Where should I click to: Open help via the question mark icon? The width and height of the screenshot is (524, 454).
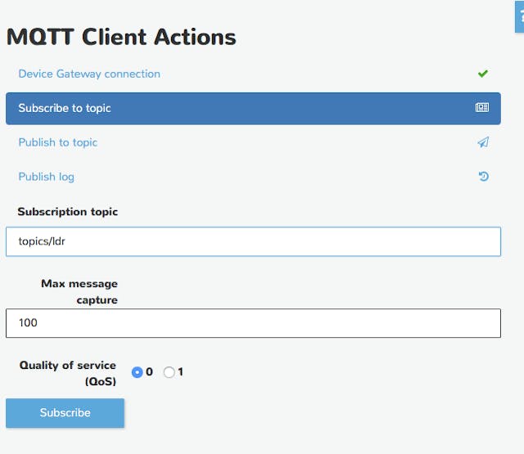521,16
